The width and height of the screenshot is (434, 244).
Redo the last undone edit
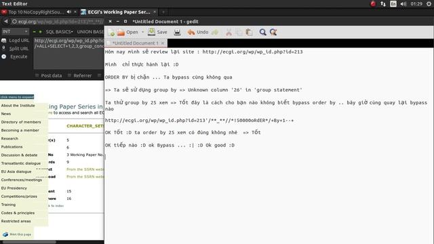[215, 33]
